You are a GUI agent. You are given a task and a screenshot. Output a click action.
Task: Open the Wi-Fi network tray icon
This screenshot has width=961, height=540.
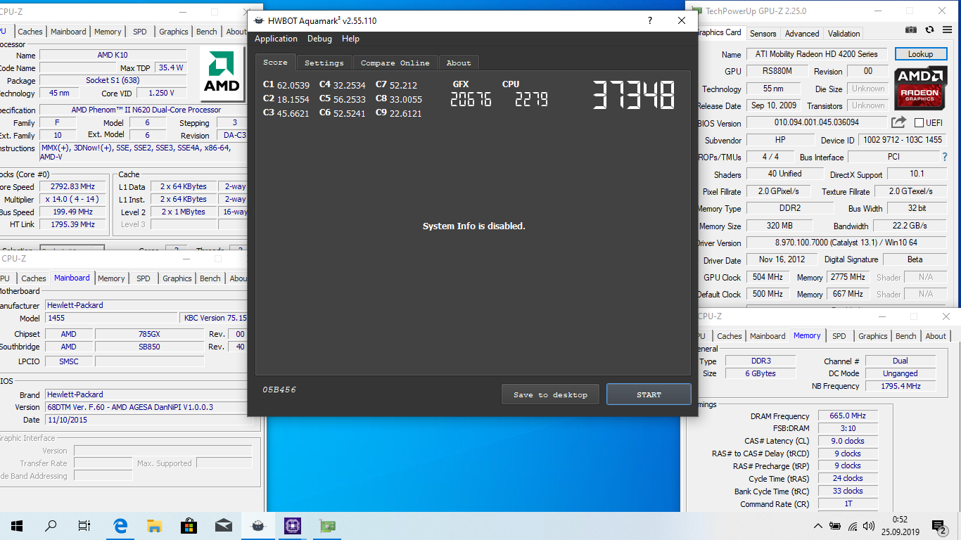[853, 526]
